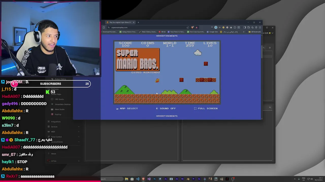The height and width of the screenshot is (182, 325).
Task: Expand the MIDI section chevron
Action: (79, 132)
